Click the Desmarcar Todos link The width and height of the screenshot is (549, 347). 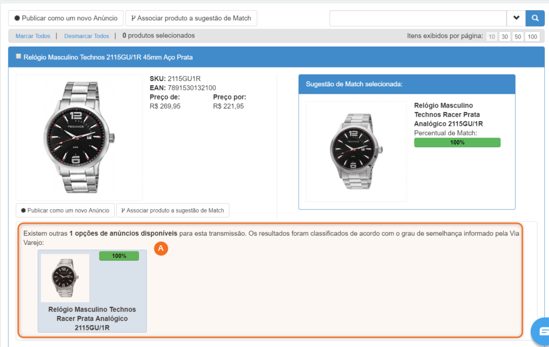click(86, 36)
